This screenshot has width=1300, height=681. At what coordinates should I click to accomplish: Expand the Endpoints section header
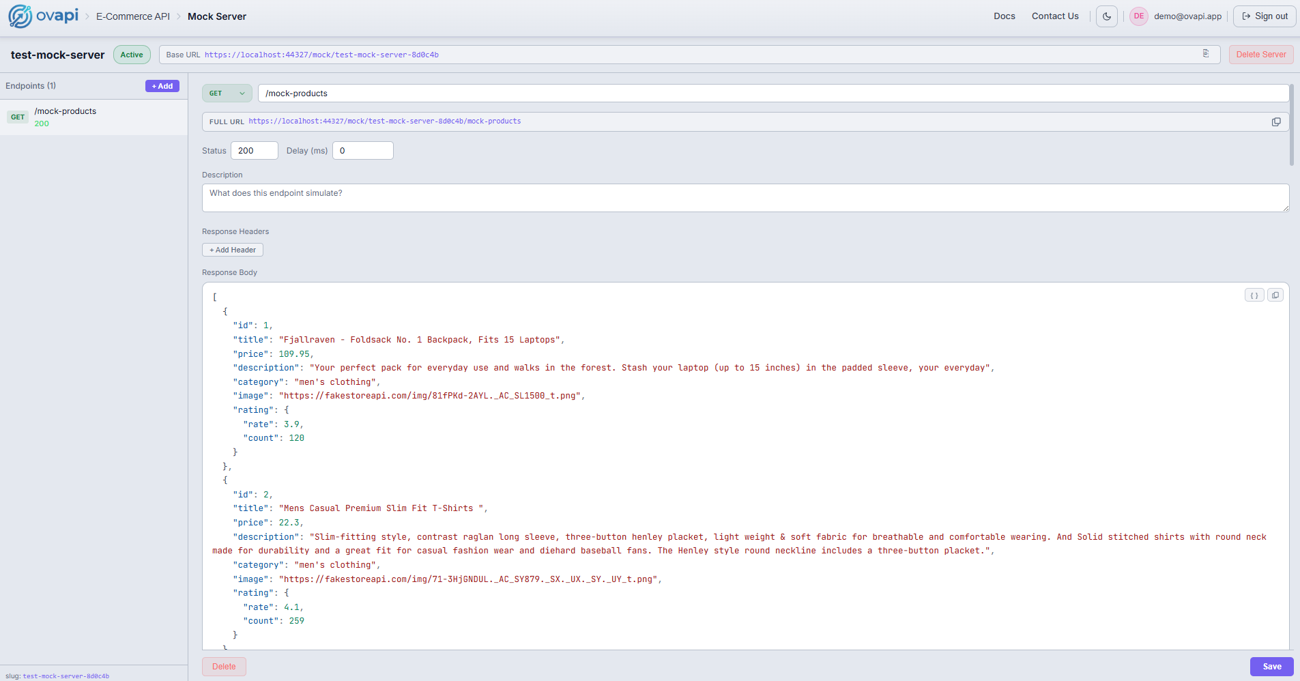point(30,85)
